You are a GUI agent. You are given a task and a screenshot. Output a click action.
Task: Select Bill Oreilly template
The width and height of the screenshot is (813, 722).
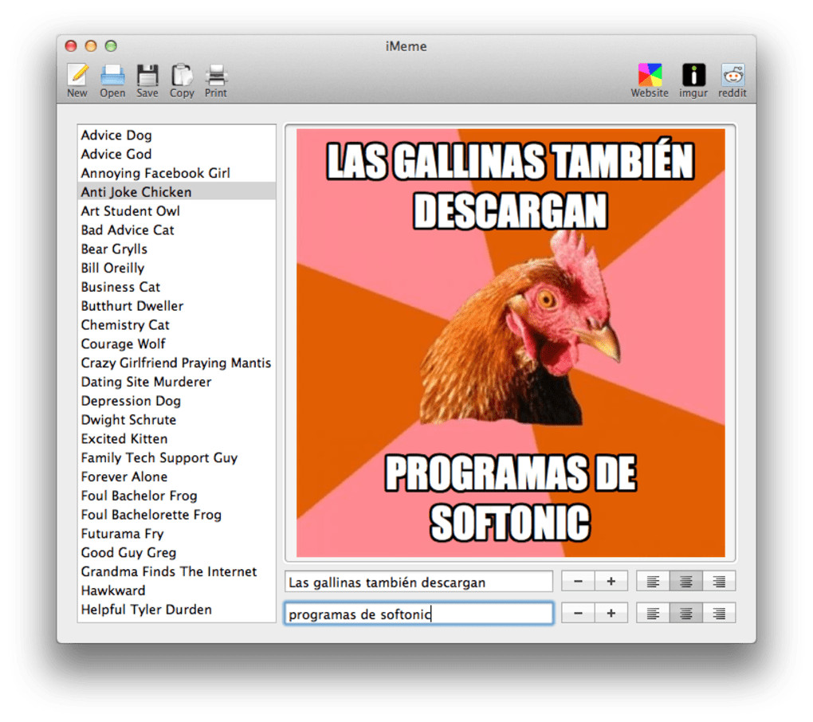176,268
